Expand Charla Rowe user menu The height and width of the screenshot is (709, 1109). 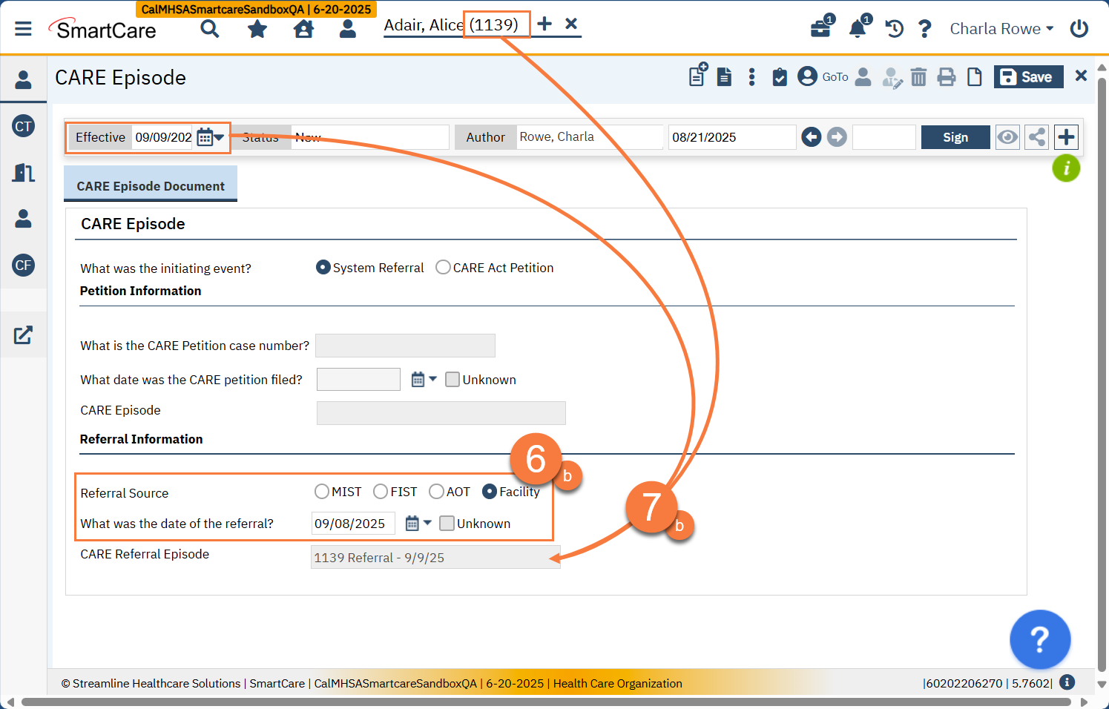tap(1001, 29)
